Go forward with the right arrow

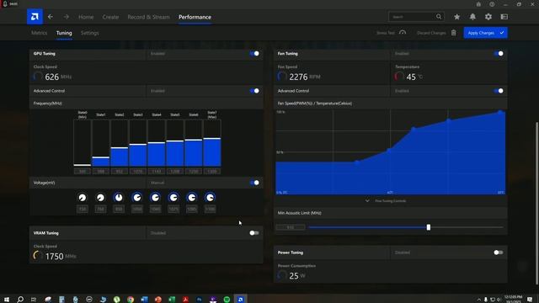click(x=67, y=17)
